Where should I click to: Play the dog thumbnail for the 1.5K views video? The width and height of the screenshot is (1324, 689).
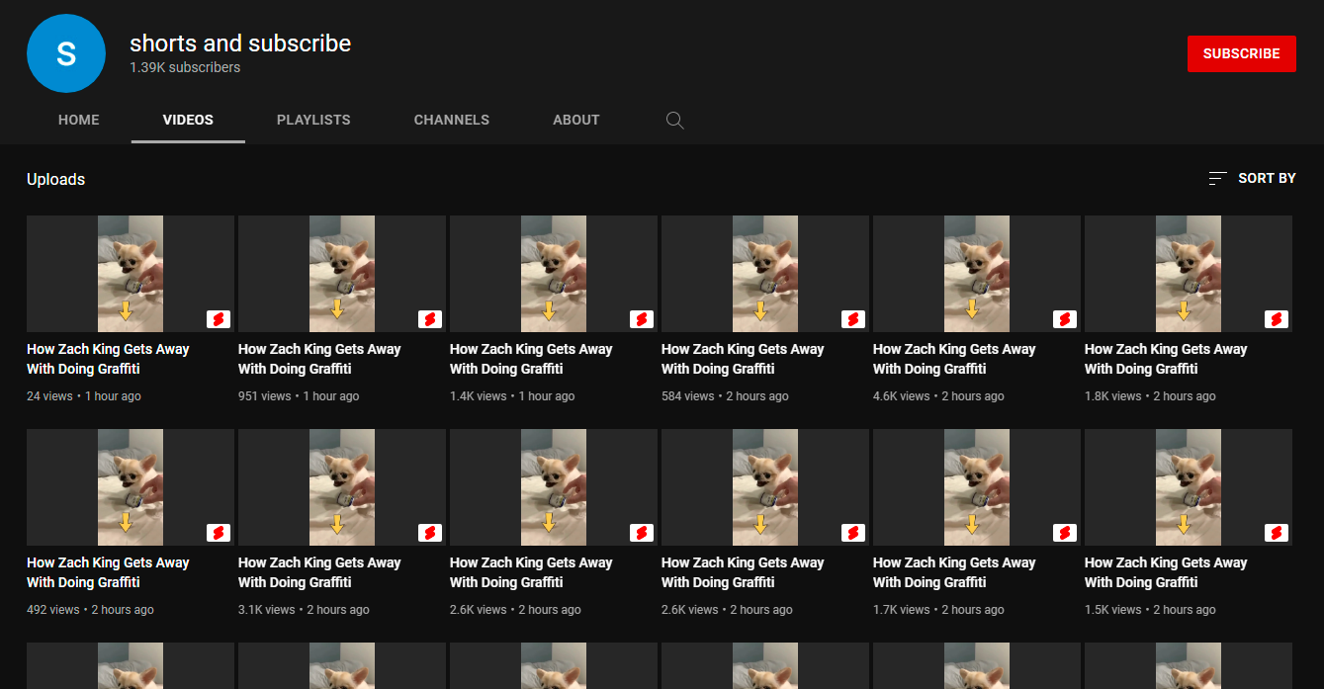(1189, 487)
